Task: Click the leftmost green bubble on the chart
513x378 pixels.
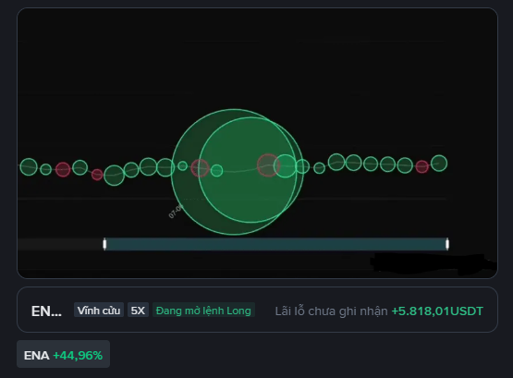Action: pyautogui.click(x=29, y=166)
